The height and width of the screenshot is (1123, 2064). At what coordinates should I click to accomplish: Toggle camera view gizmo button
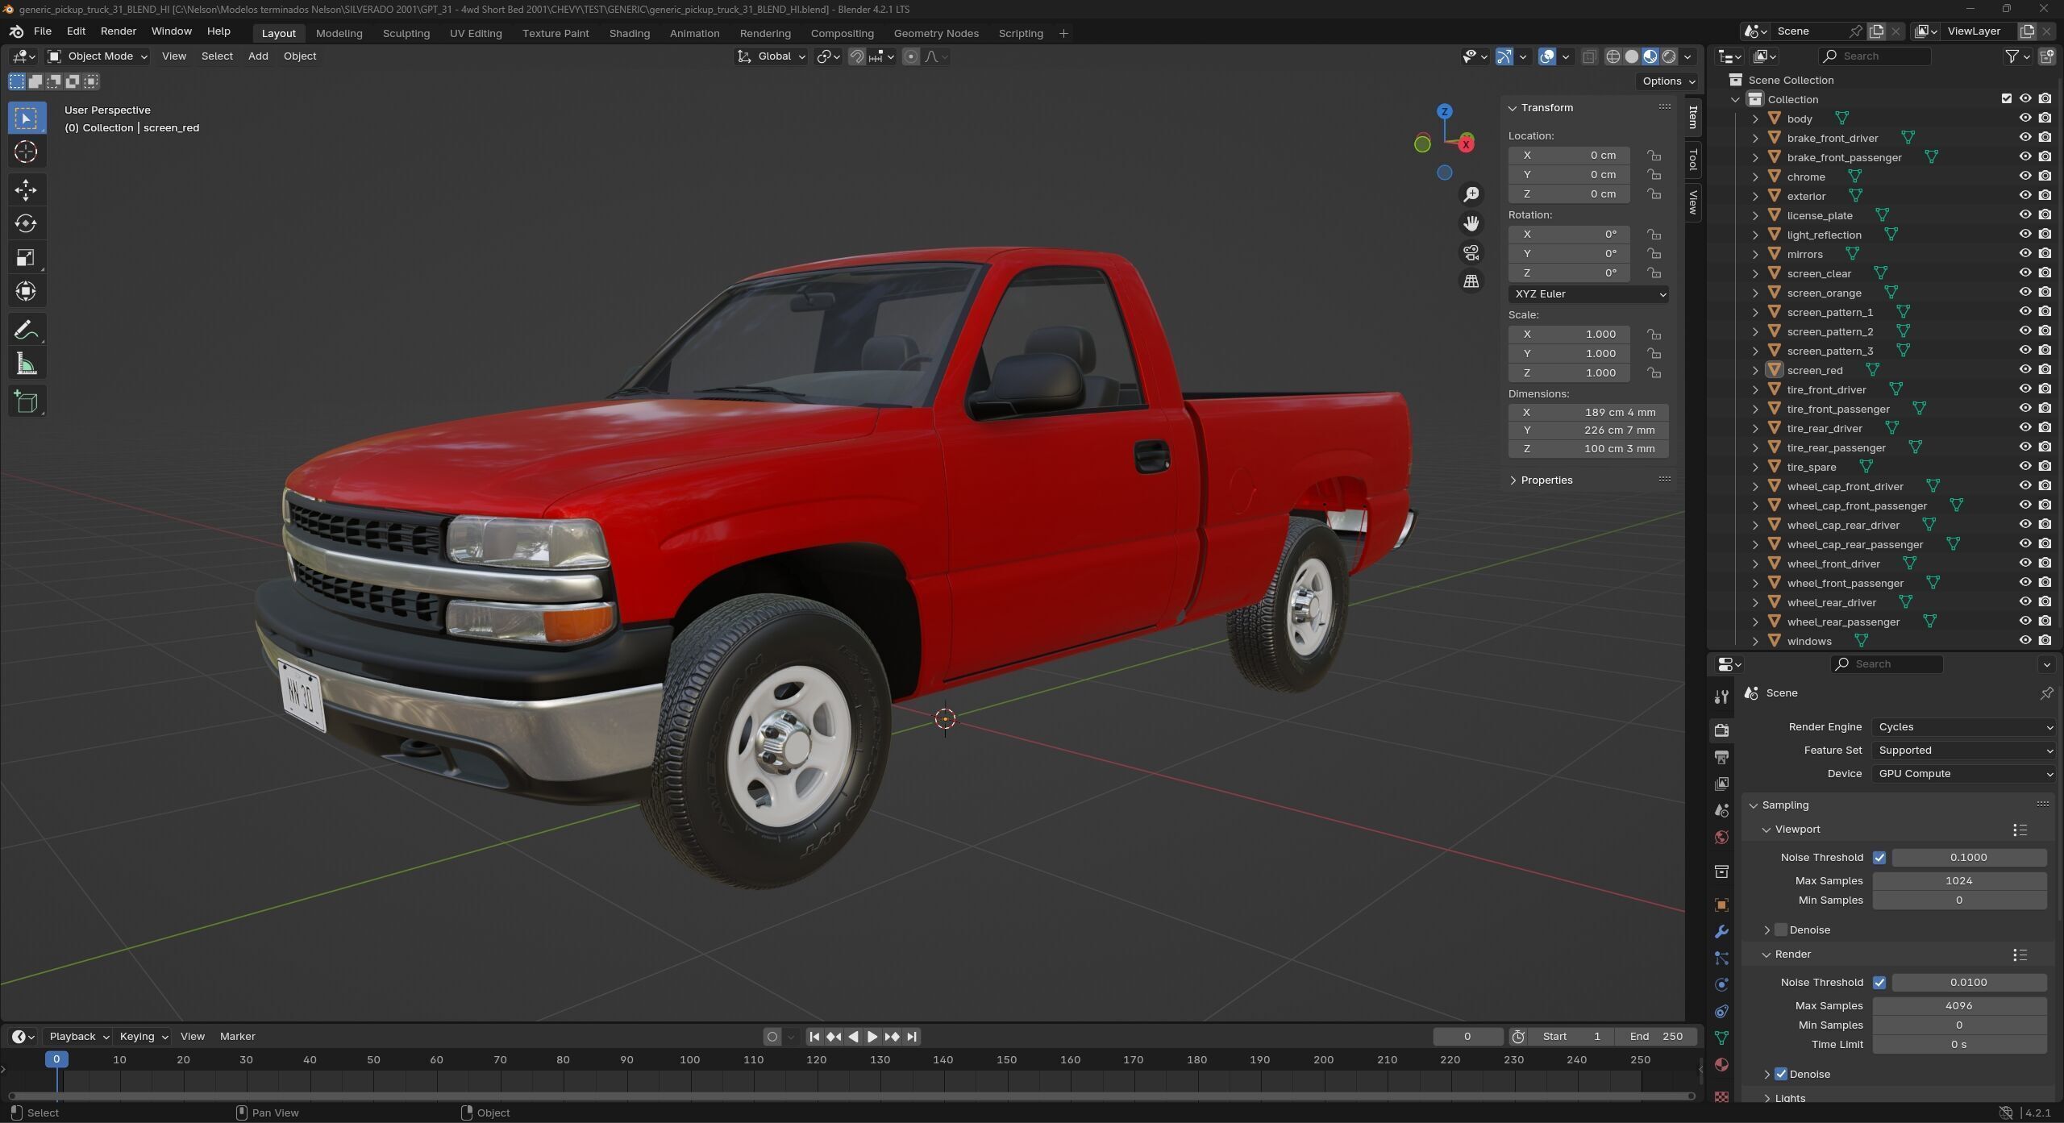click(x=1471, y=253)
